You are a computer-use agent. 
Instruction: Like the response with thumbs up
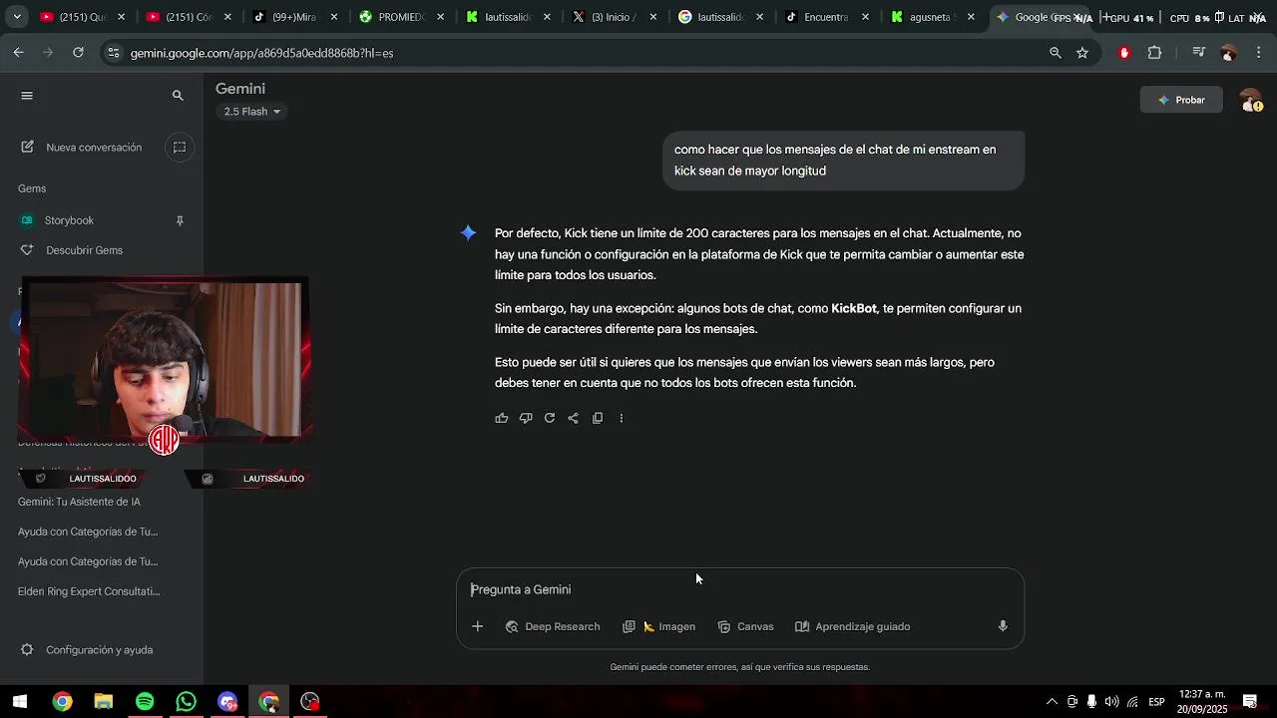(502, 418)
